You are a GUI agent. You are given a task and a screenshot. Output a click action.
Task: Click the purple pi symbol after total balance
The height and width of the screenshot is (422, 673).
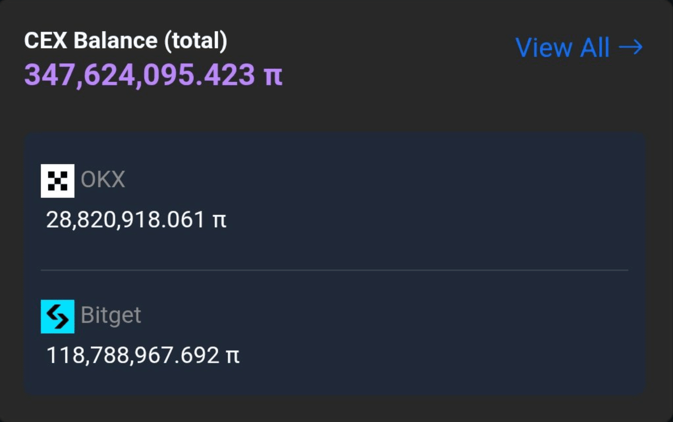273,76
